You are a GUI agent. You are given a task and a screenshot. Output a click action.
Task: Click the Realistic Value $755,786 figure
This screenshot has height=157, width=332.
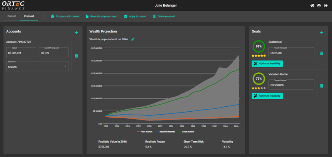pos(104,147)
